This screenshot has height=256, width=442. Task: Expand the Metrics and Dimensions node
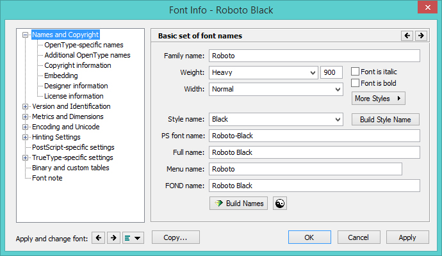click(25, 117)
